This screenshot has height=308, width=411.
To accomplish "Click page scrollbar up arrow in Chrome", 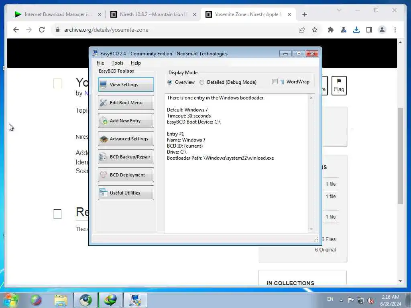I will pos(400,42).
